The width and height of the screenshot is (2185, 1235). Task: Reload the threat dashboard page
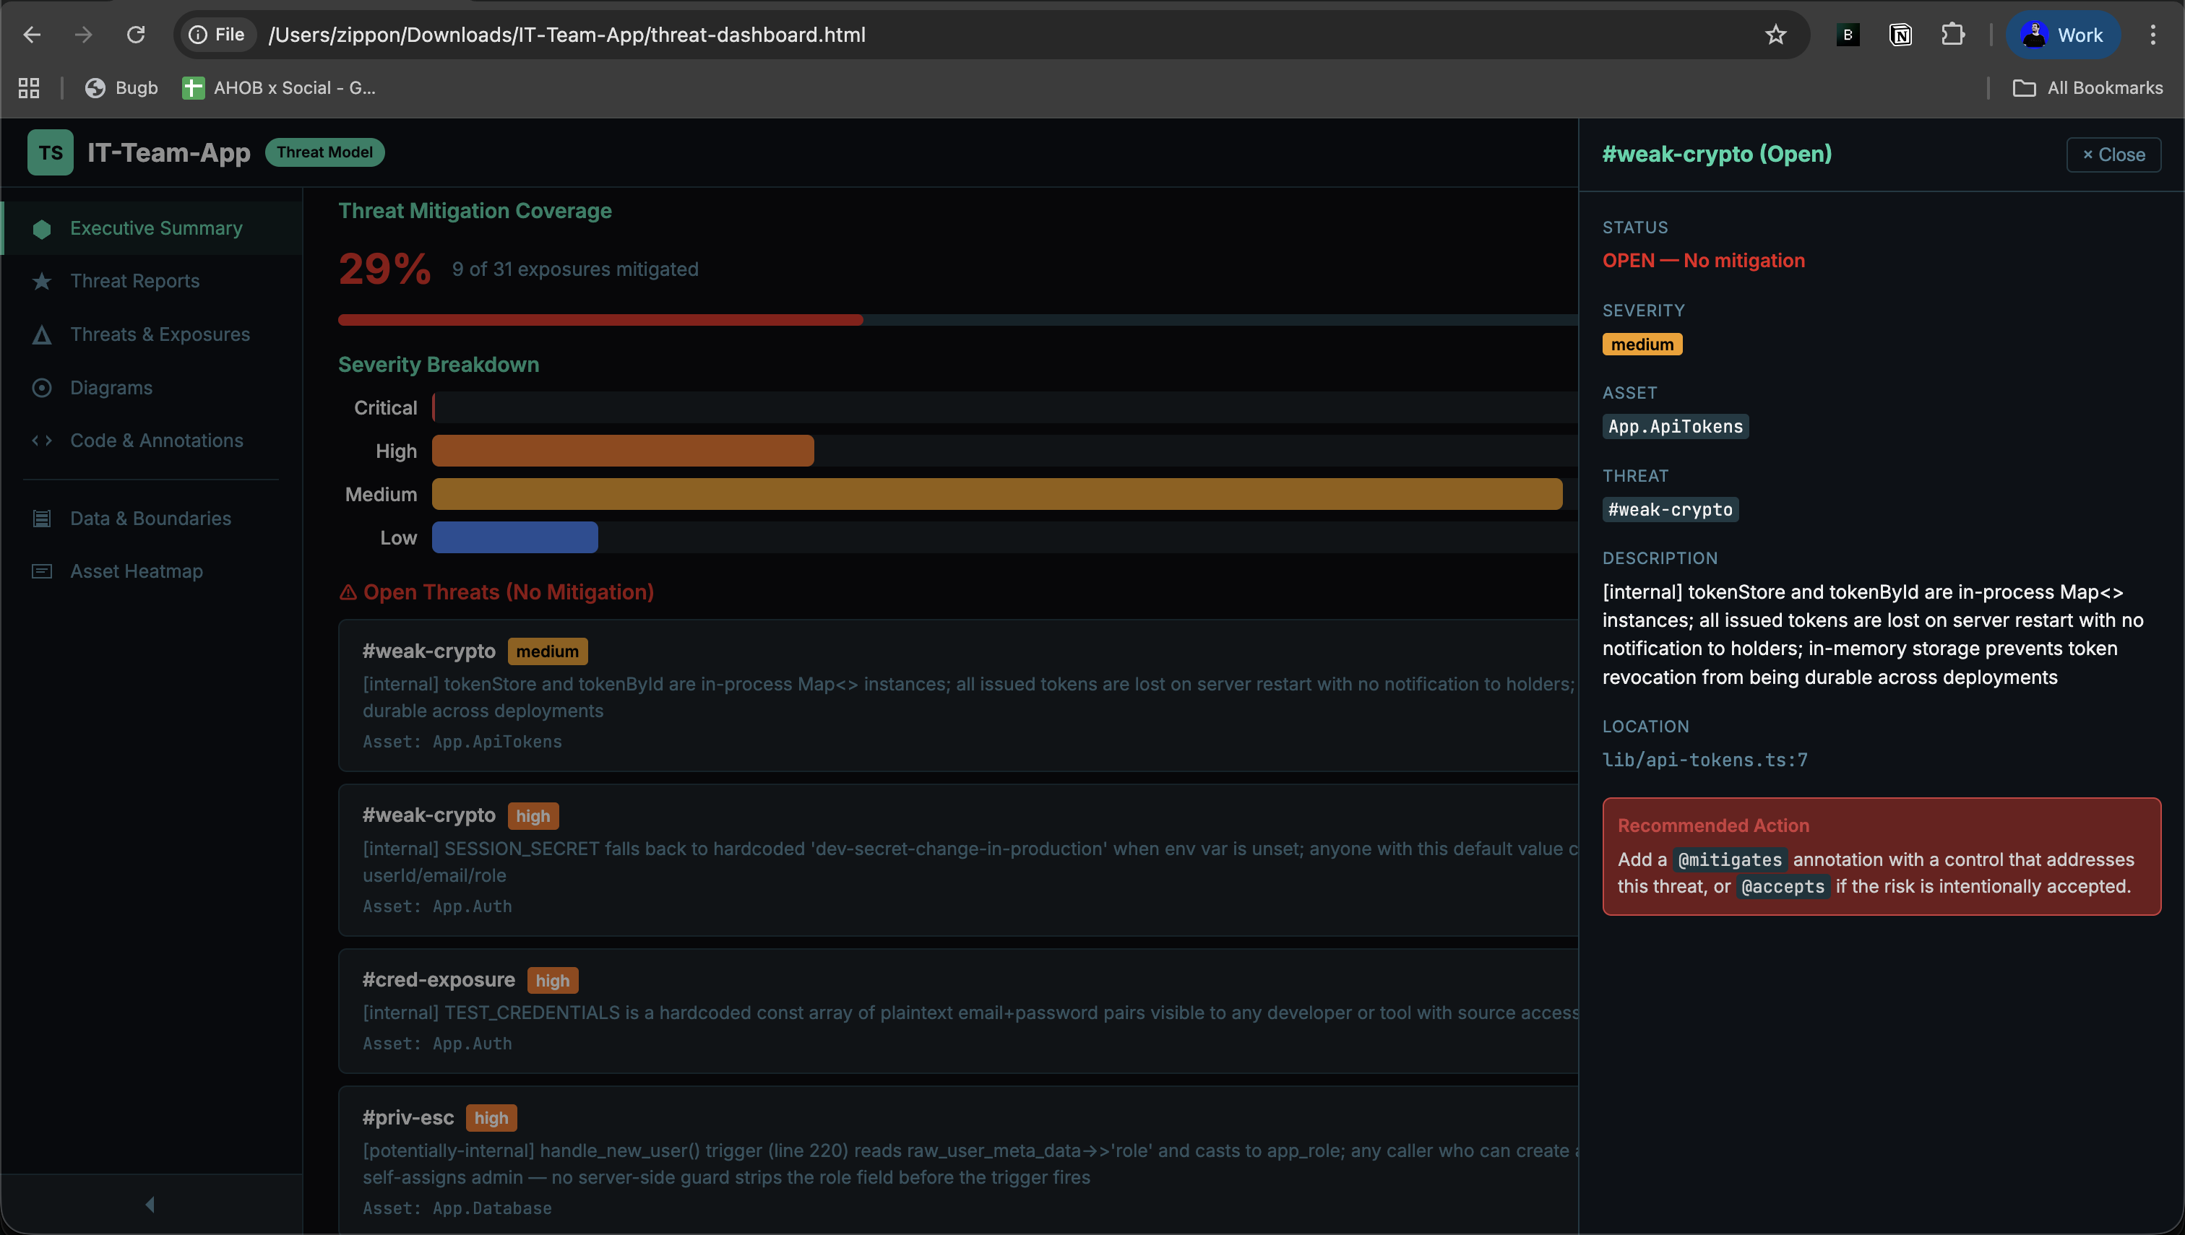point(136,35)
